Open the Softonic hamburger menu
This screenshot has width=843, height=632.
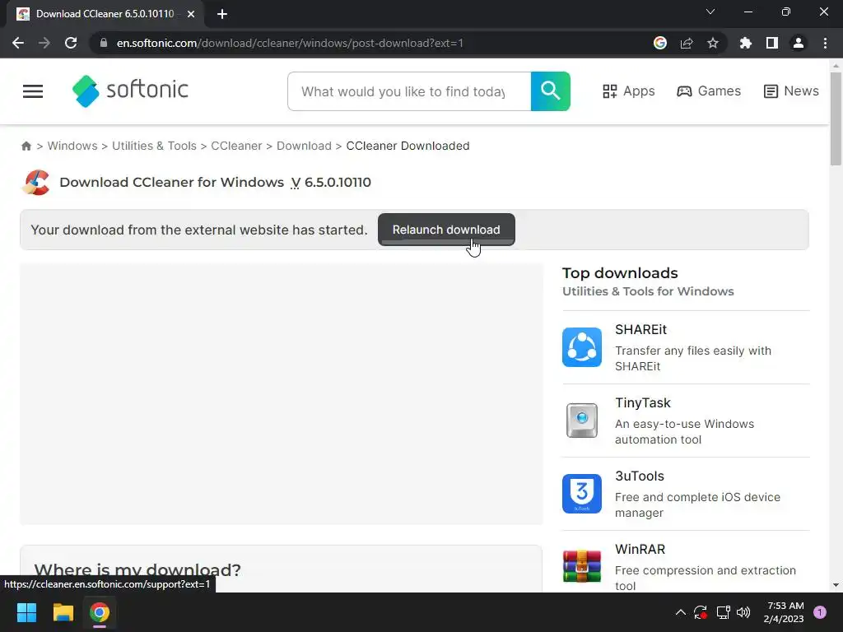(x=33, y=91)
